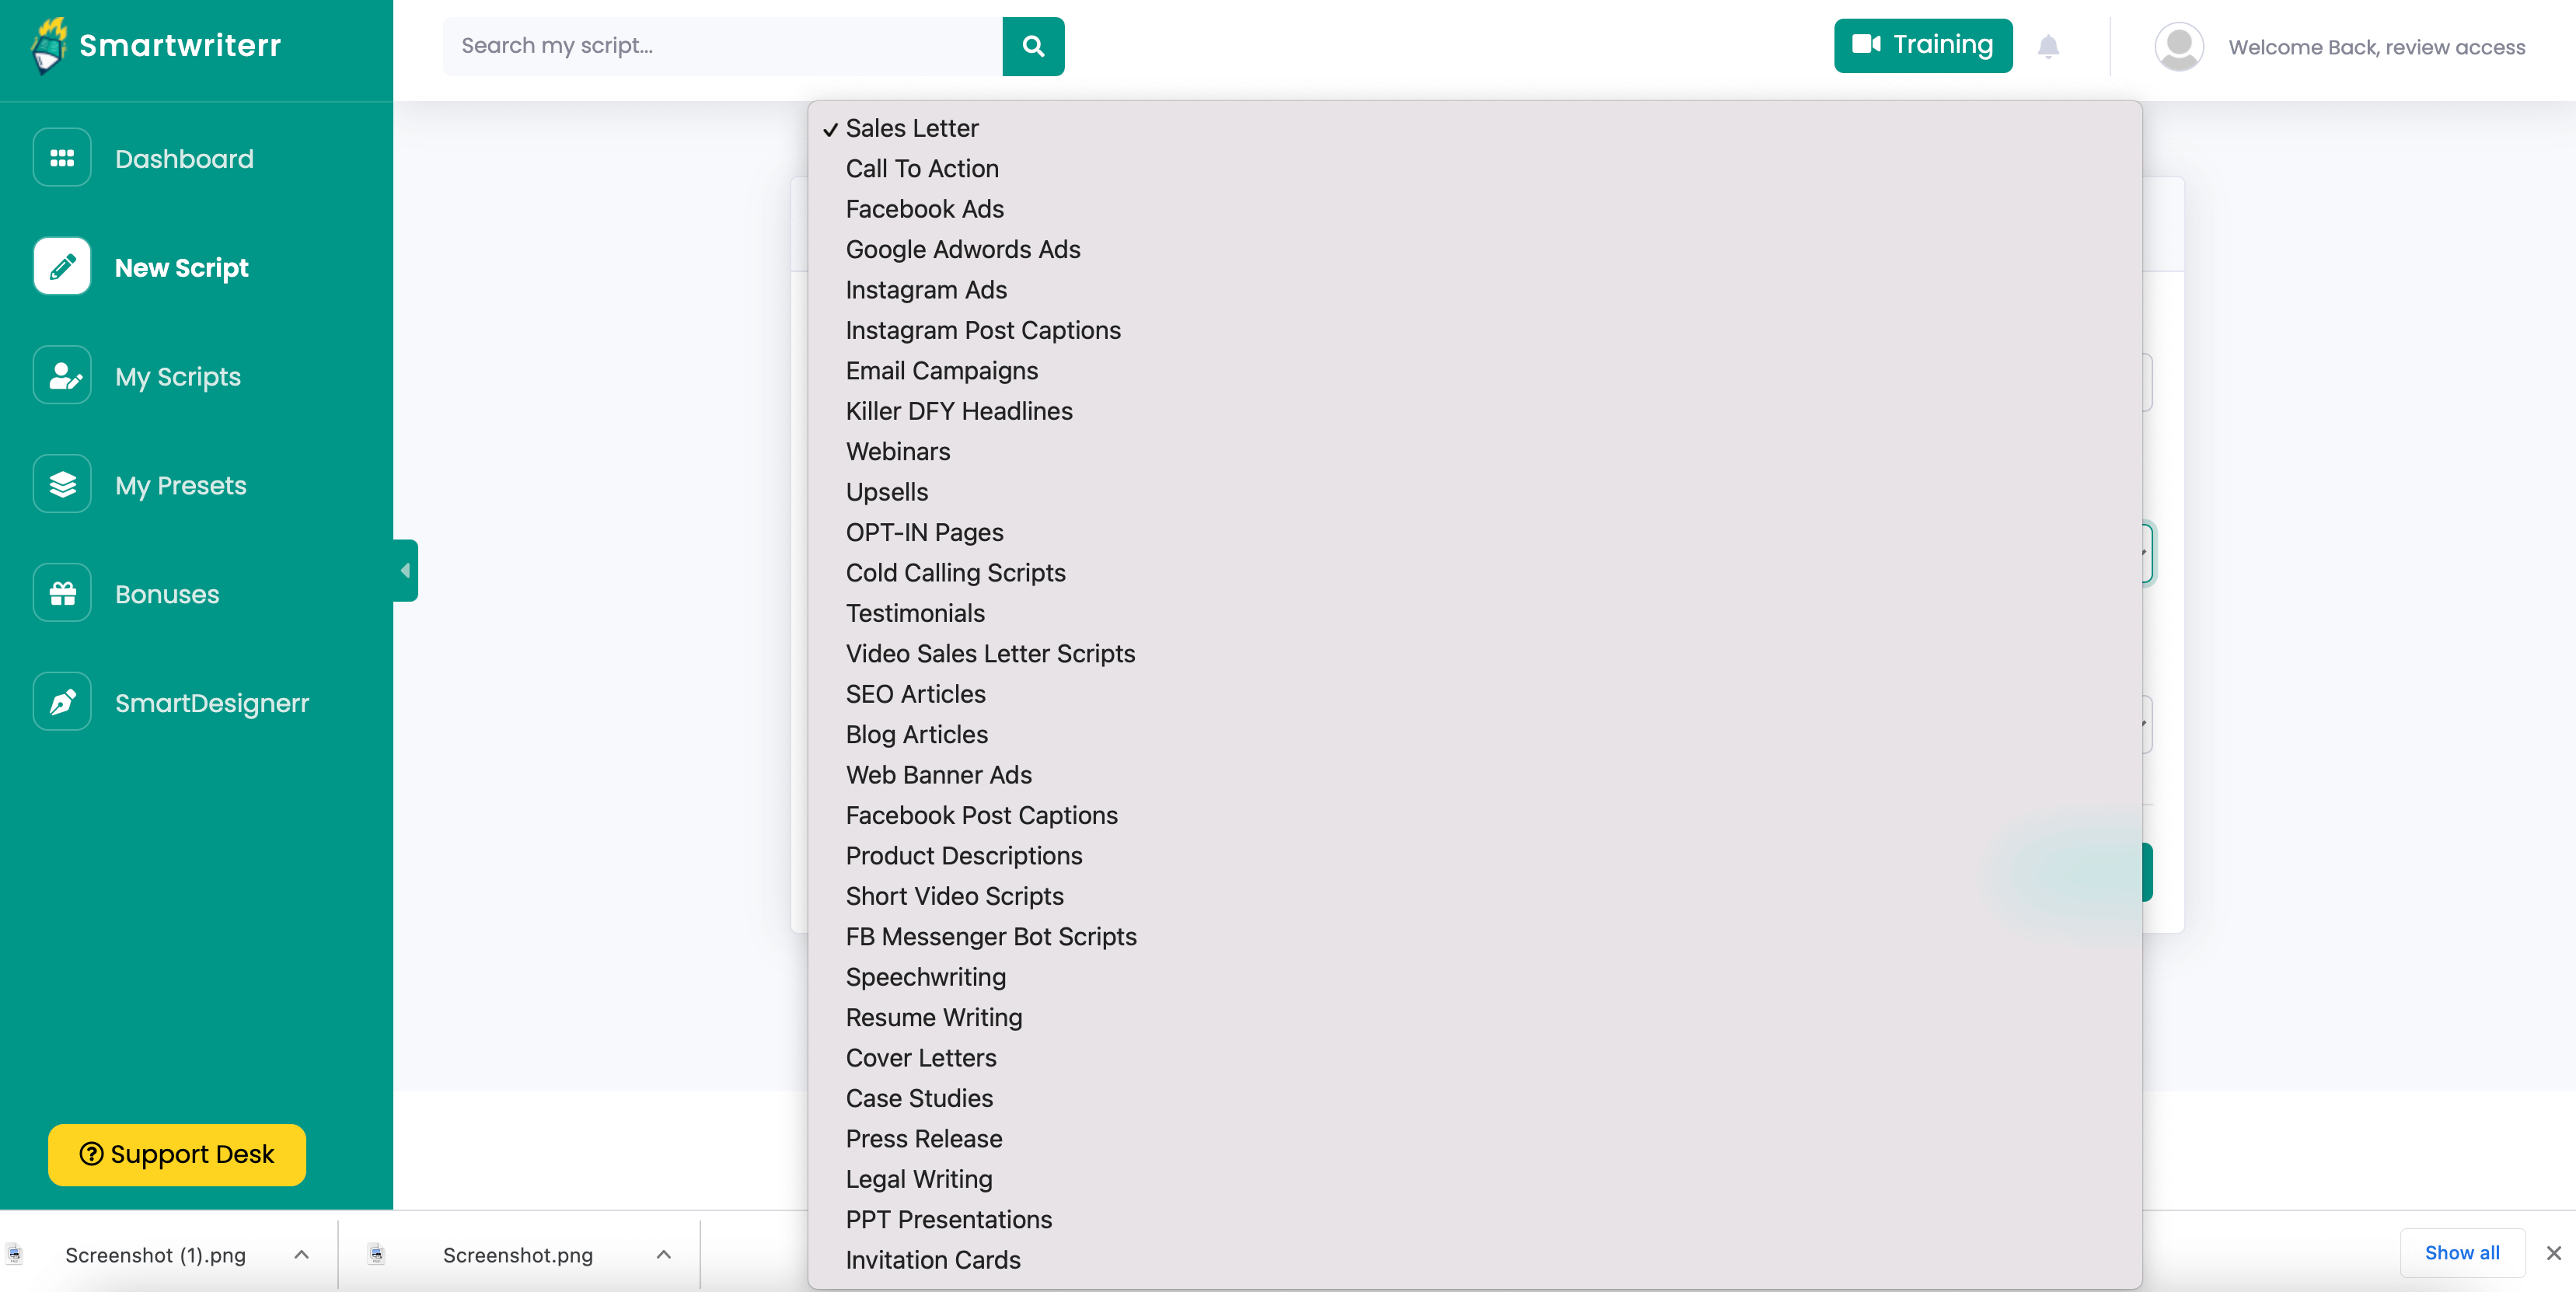Click the Support Desk button
The width and height of the screenshot is (2576, 1292).
pos(176,1154)
